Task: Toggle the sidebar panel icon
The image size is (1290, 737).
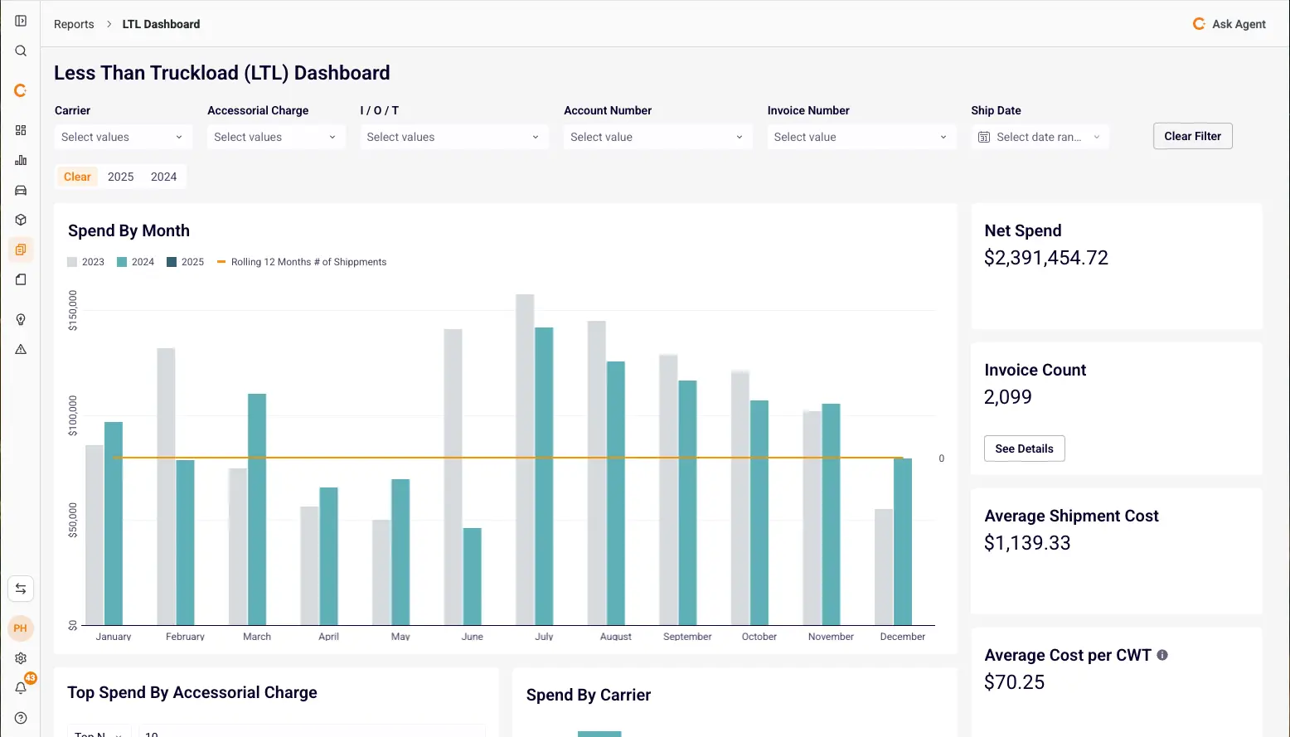Action: (21, 21)
